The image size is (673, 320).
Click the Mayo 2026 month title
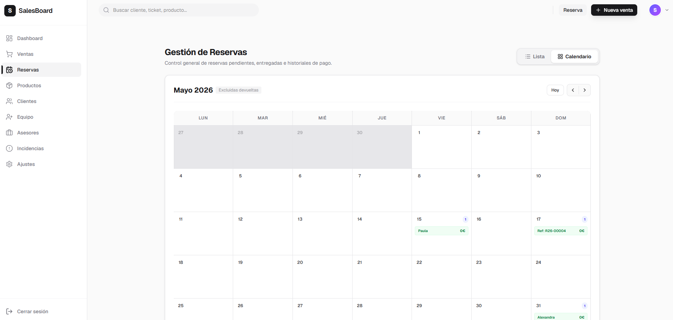[x=193, y=90]
